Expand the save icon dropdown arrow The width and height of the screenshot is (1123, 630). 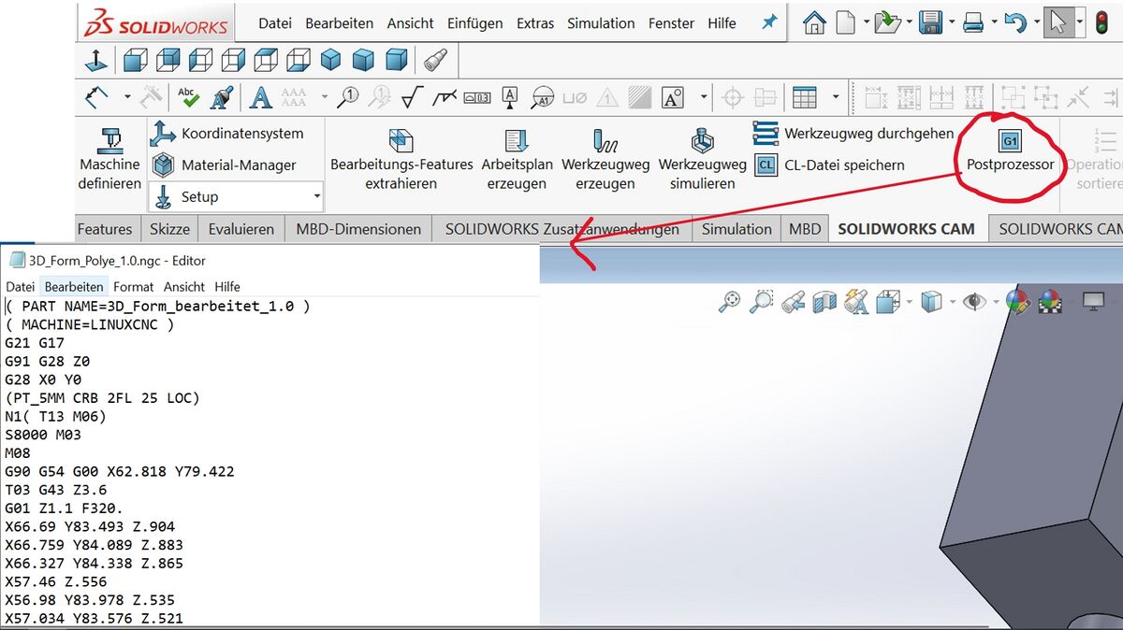point(952,22)
